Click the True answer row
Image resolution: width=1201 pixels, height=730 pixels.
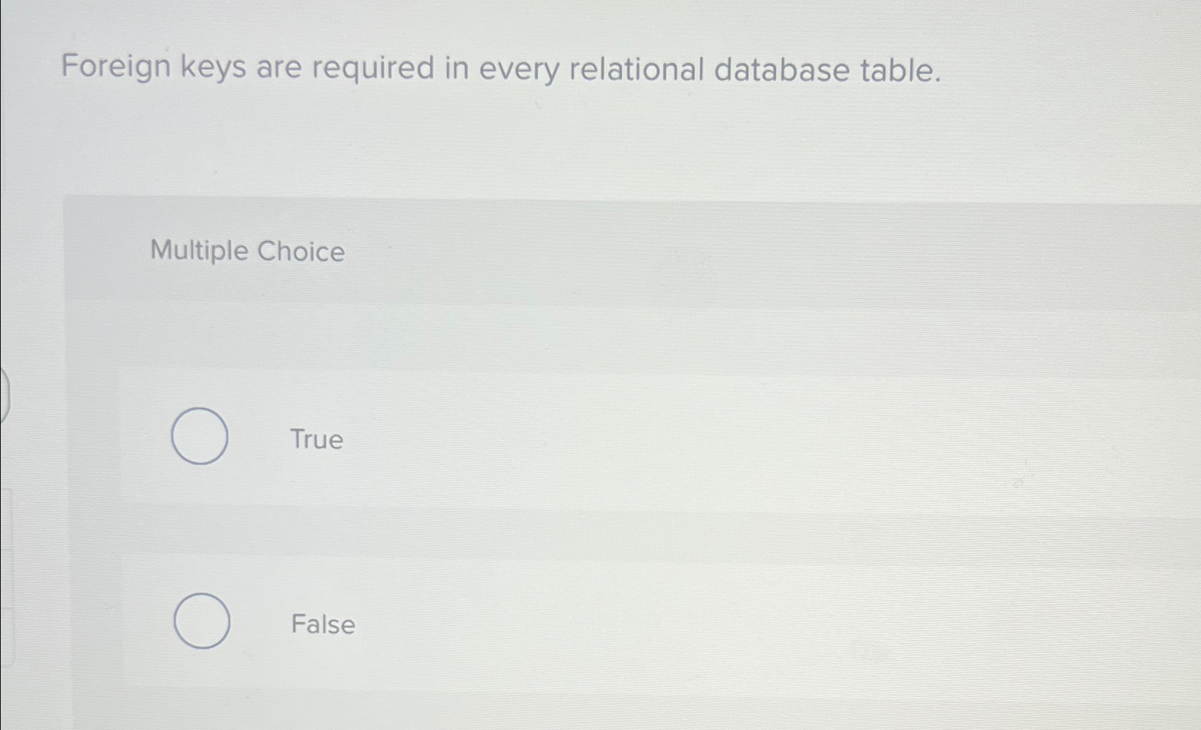coord(500,438)
